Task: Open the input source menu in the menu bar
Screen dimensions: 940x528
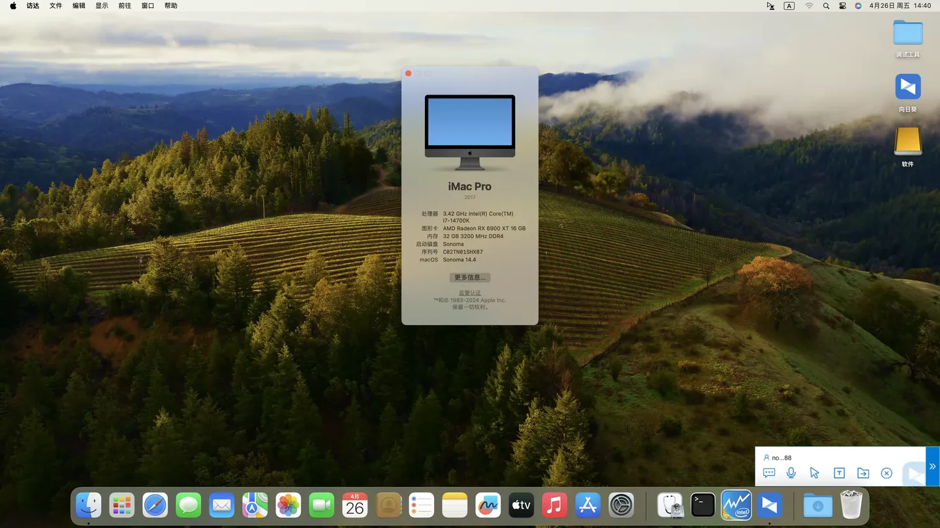Action: 789,6
